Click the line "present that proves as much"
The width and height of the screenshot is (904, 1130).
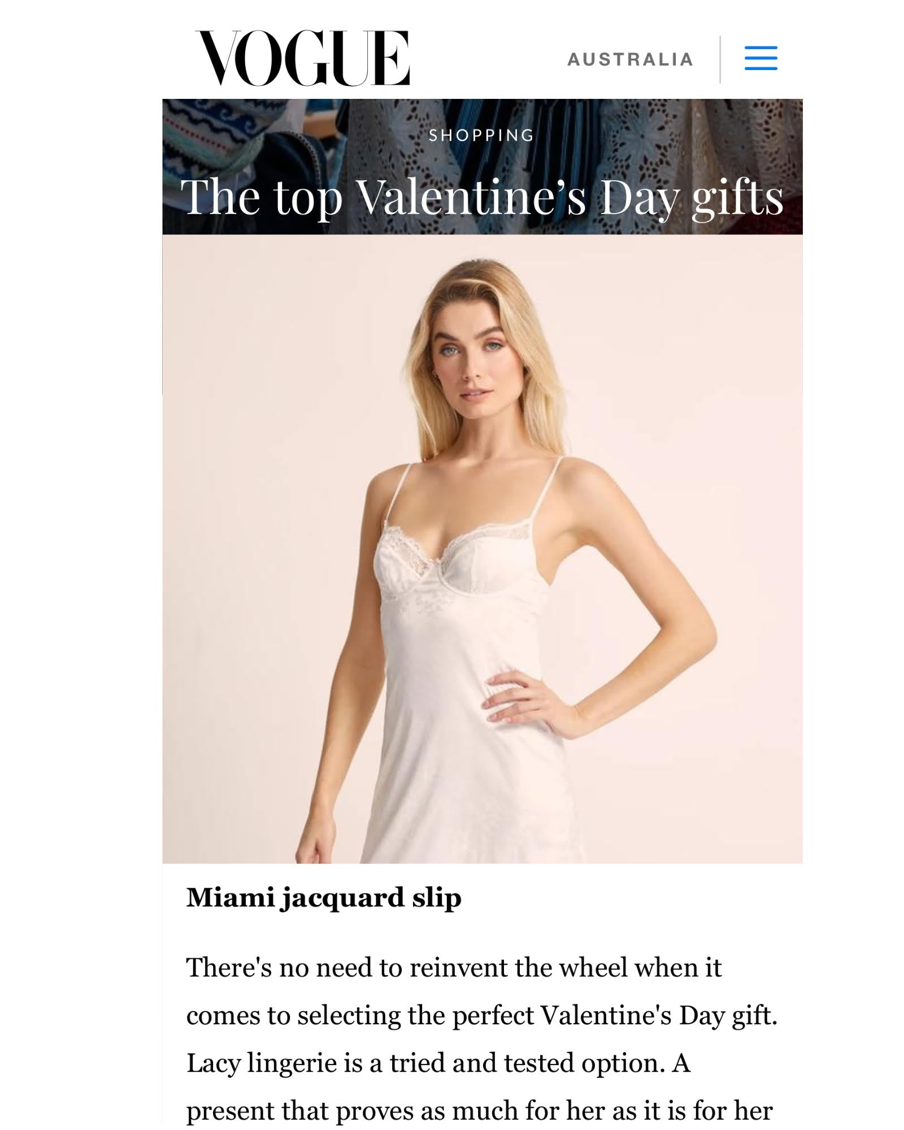[479, 1111]
